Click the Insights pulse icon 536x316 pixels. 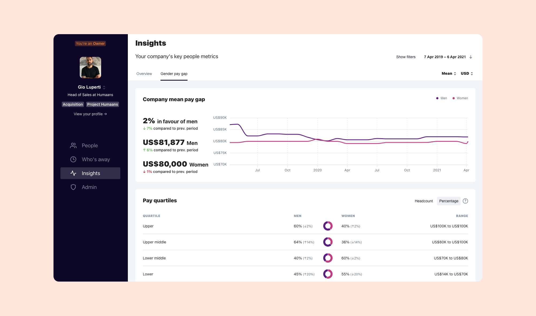point(73,173)
